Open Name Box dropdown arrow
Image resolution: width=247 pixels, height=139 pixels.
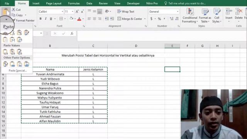pos(41,34)
